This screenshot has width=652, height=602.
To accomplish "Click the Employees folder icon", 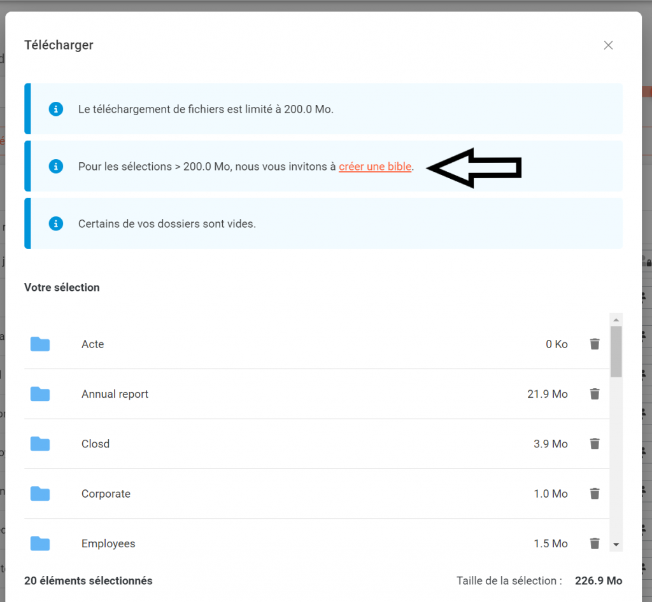I will coord(40,543).
